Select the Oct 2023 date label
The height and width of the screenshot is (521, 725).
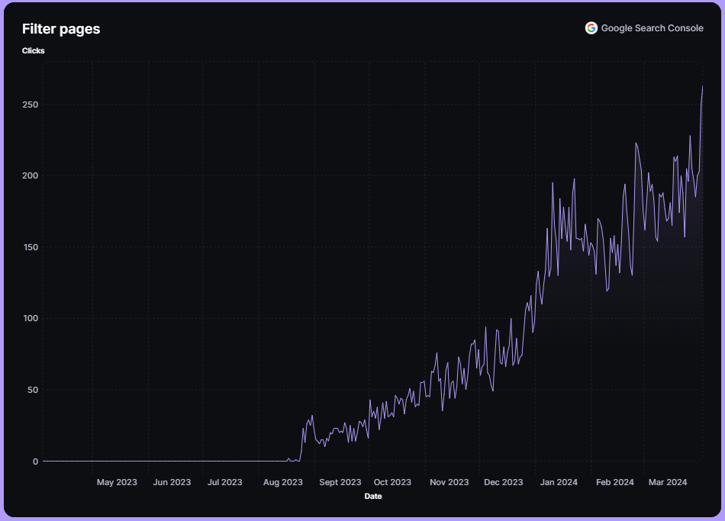(x=392, y=482)
